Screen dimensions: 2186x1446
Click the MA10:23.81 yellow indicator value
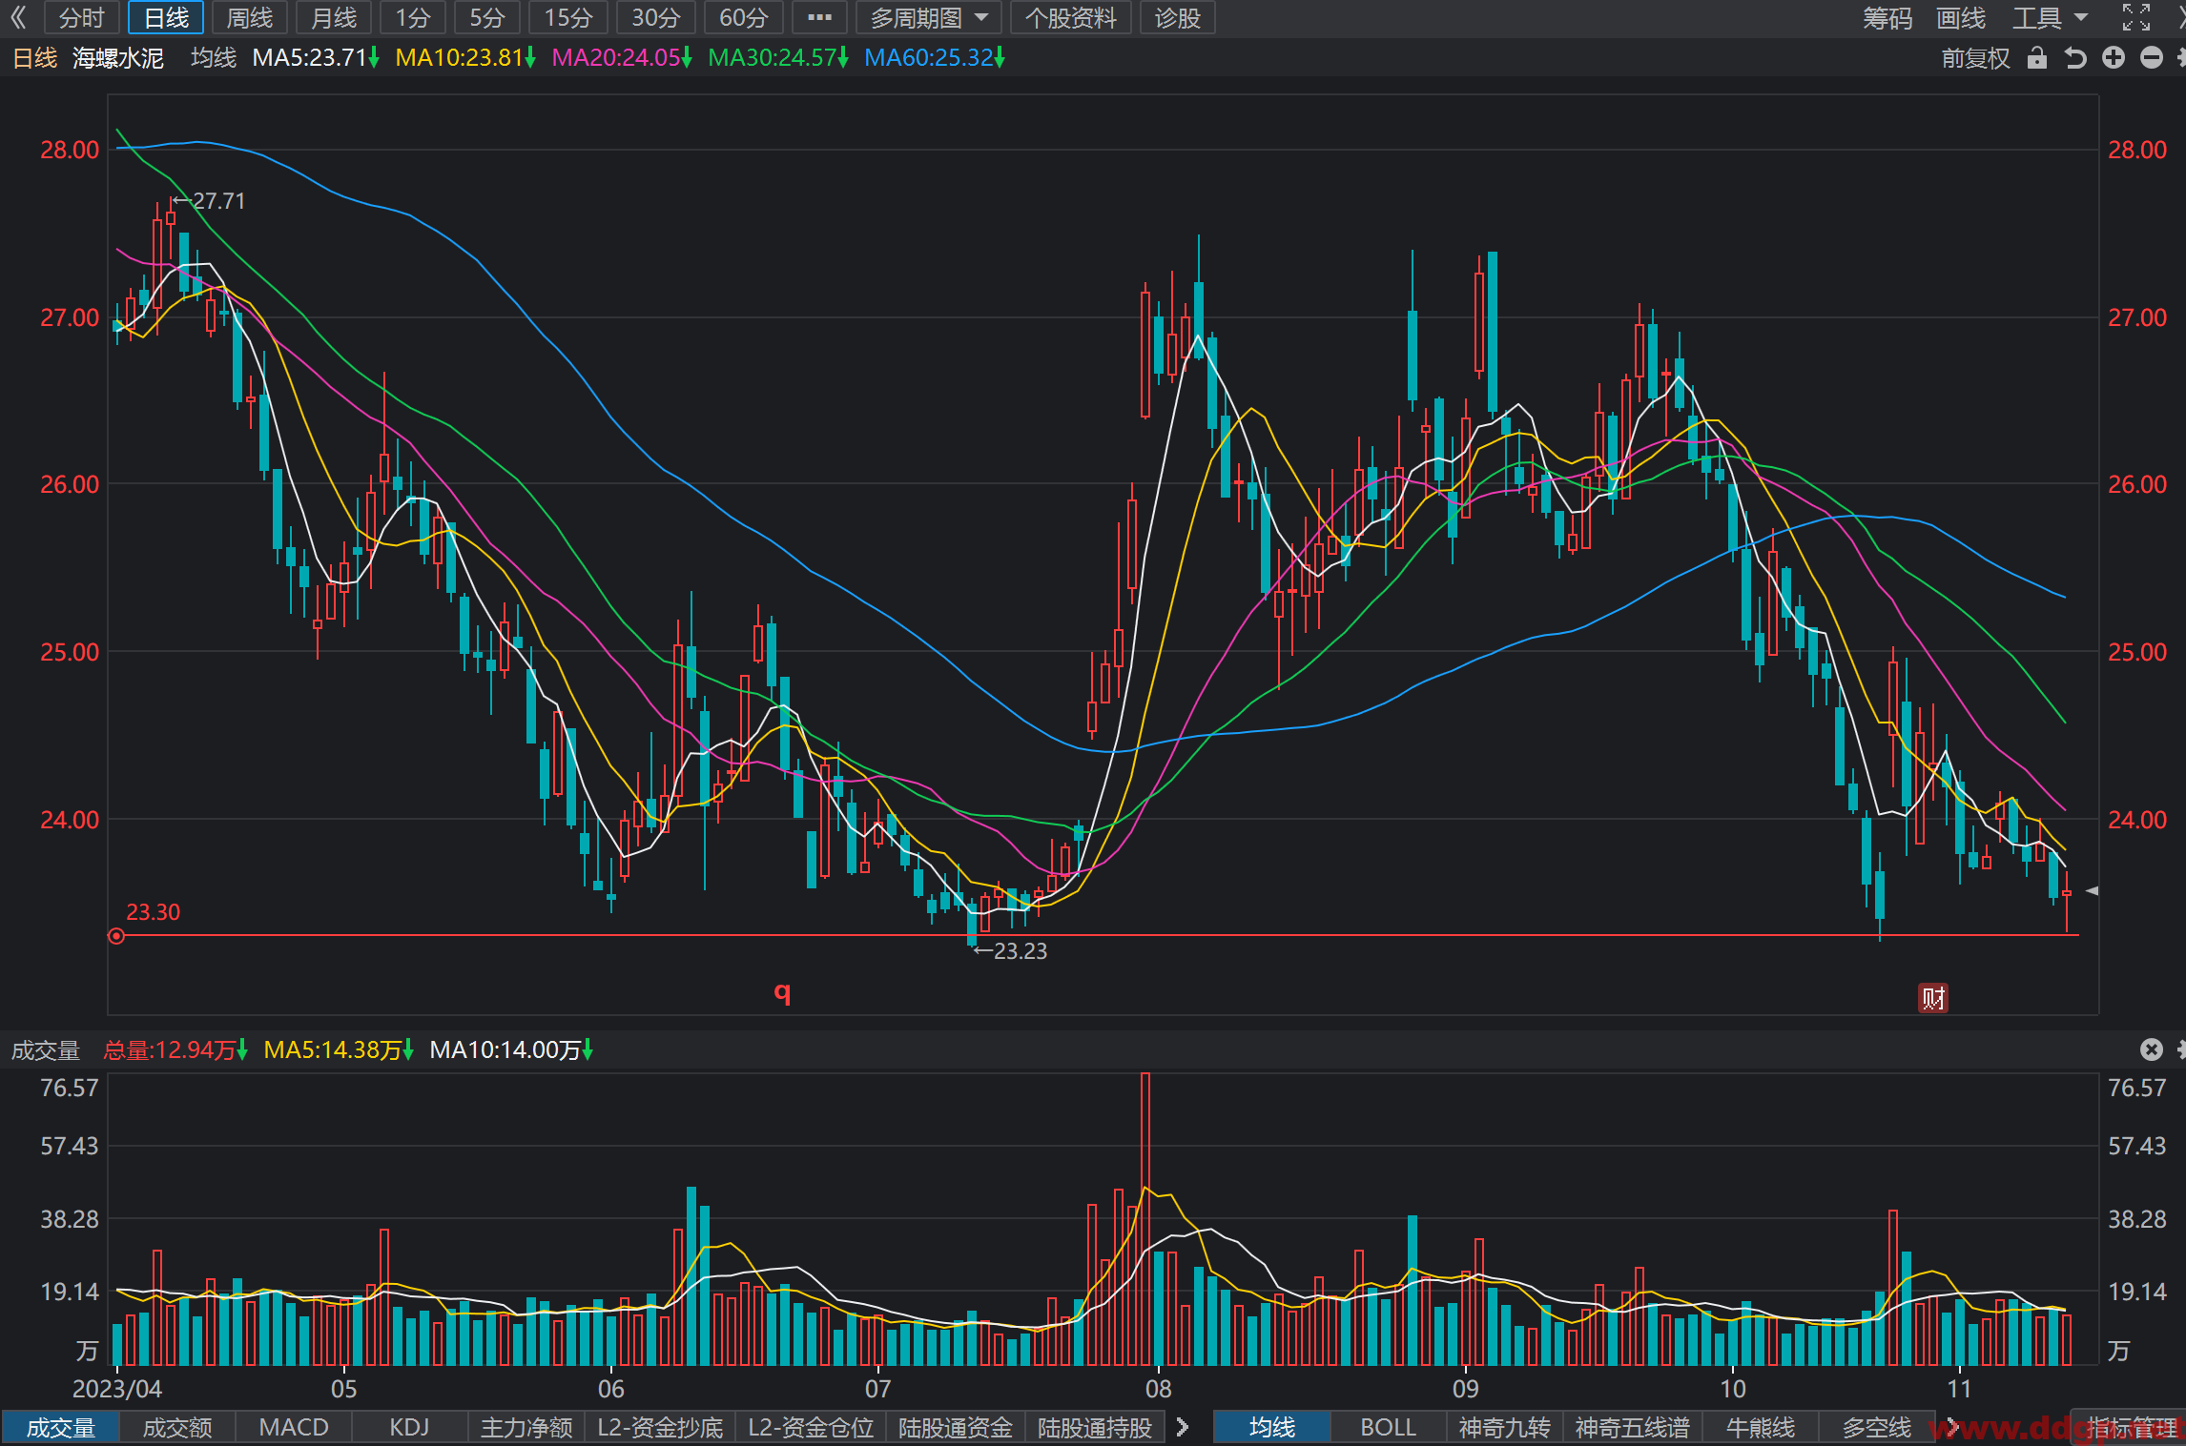pyautogui.click(x=465, y=58)
